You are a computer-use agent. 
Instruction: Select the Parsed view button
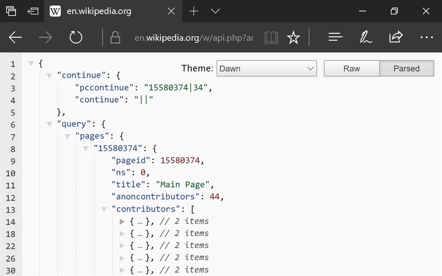pos(407,68)
